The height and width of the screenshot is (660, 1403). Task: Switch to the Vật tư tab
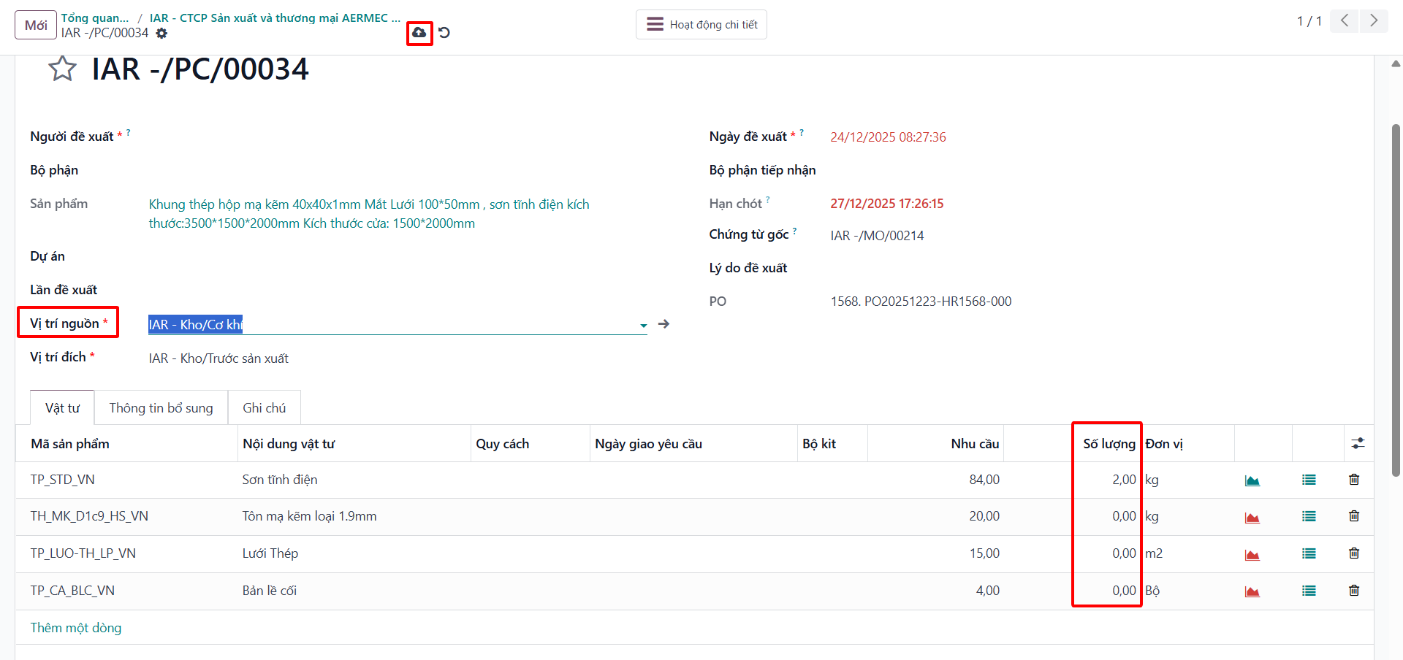(x=62, y=407)
